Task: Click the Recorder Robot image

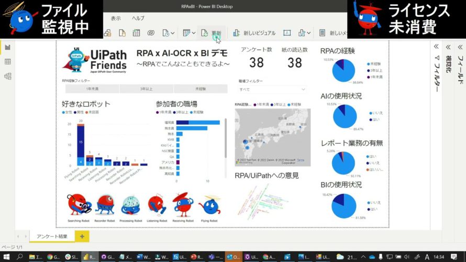Action: (105, 205)
